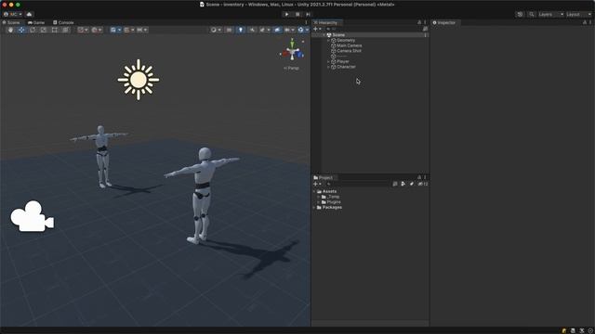Toggle hidden objects visibility in Scene toolbar
Screen dimensions: 595x334
[277, 30]
